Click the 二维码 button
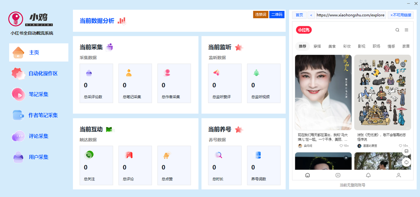Screen dimensions: 420x197 pyautogui.click(x=277, y=14)
